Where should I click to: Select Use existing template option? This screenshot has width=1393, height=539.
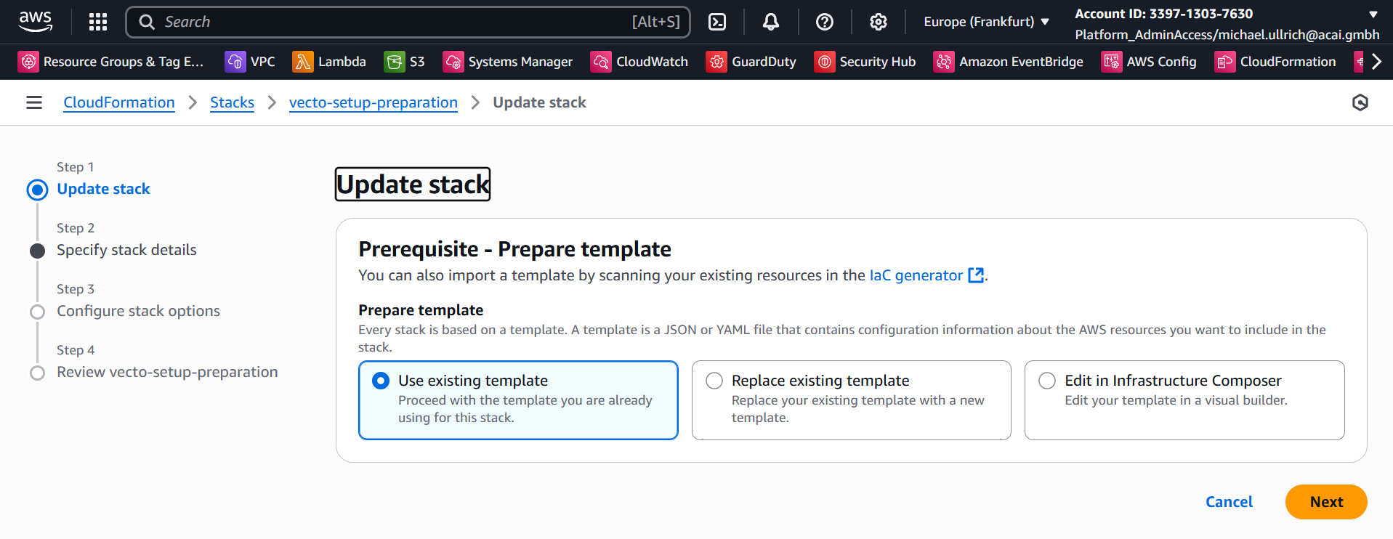[x=518, y=400]
